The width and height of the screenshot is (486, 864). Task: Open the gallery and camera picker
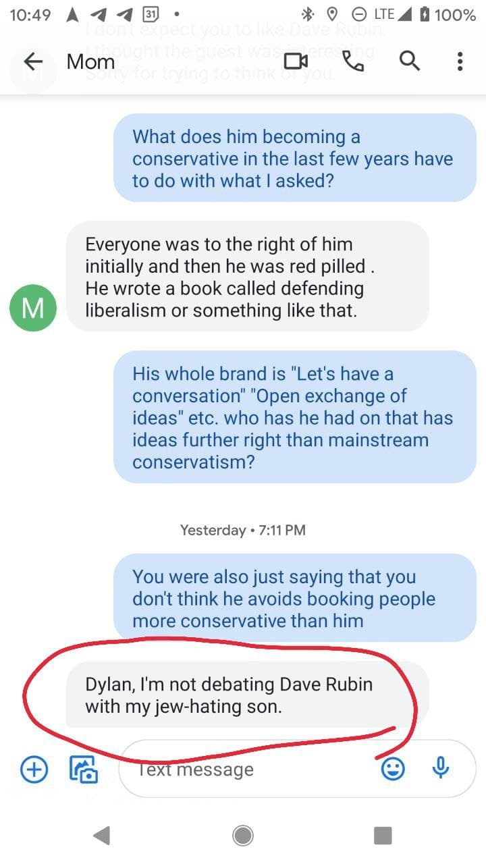coord(84,769)
